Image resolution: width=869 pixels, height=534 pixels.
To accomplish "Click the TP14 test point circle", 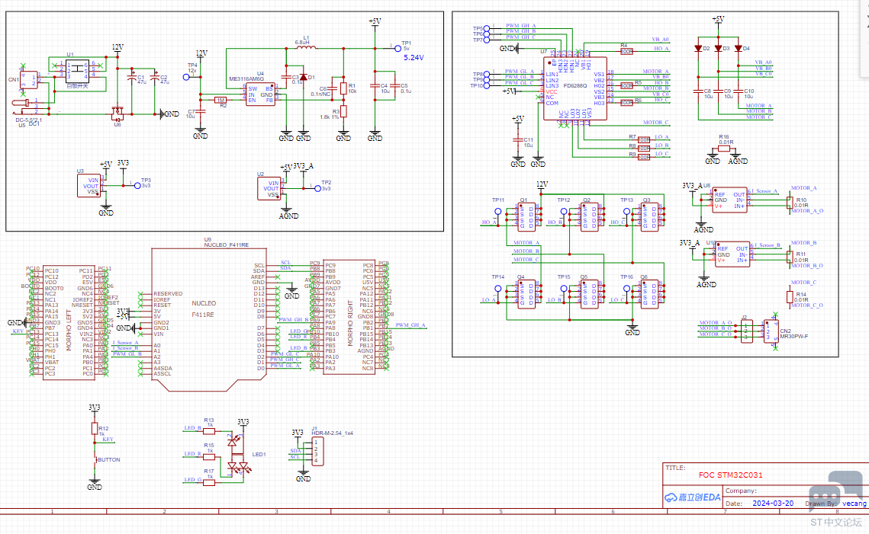I will [x=497, y=289].
